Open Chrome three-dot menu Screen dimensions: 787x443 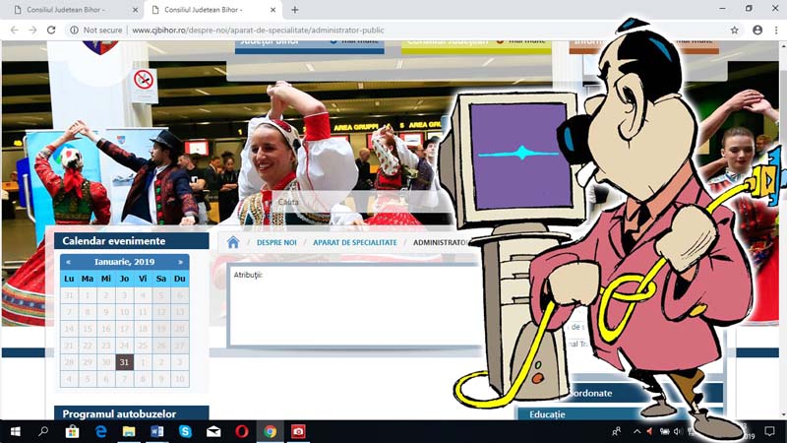click(x=776, y=31)
